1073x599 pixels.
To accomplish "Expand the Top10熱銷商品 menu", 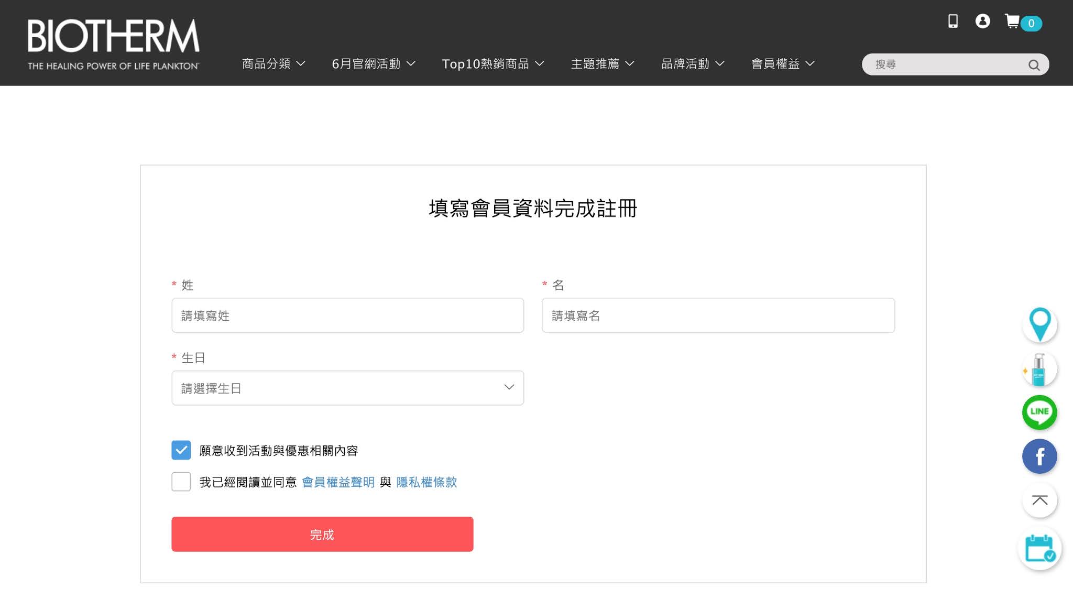I will click(x=492, y=64).
